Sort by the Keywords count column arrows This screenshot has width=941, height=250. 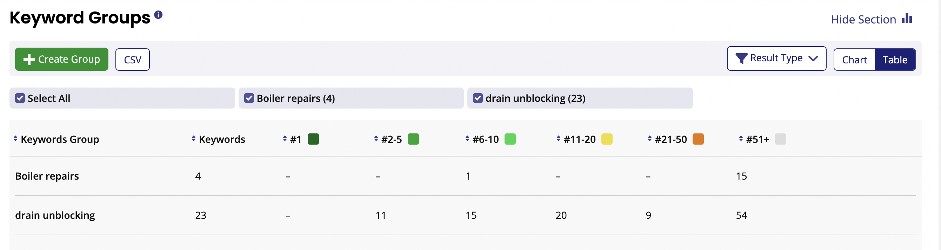click(194, 139)
